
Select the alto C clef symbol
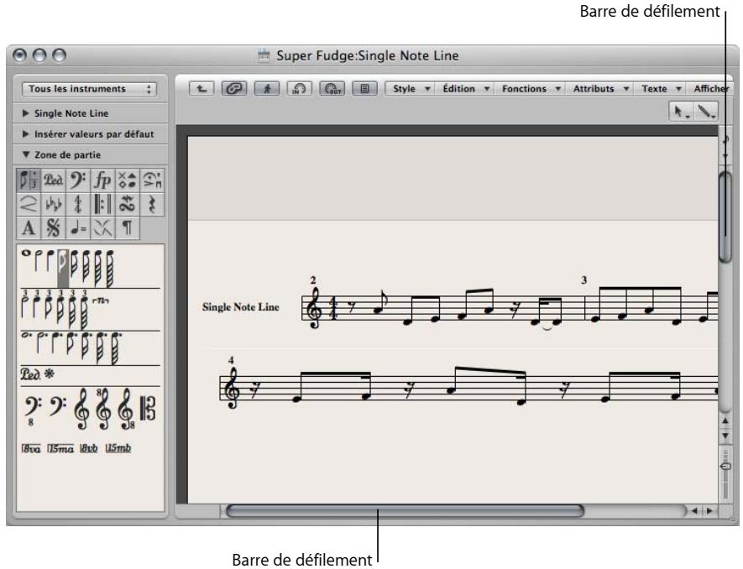(148, 408)
